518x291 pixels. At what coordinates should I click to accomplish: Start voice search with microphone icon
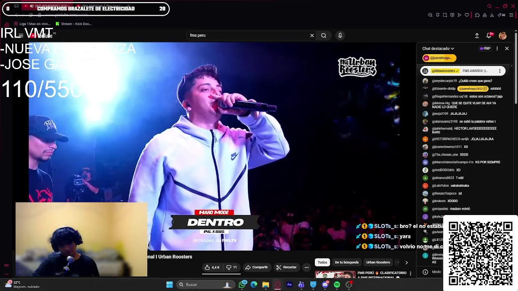340,36
